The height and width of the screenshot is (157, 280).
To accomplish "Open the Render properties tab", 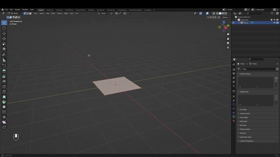I will pos(234,69).
